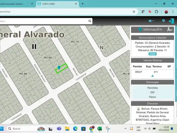Click the volume speaker tray icon
Viewport: 177px width, 133px height.
[x=149, y=129]
